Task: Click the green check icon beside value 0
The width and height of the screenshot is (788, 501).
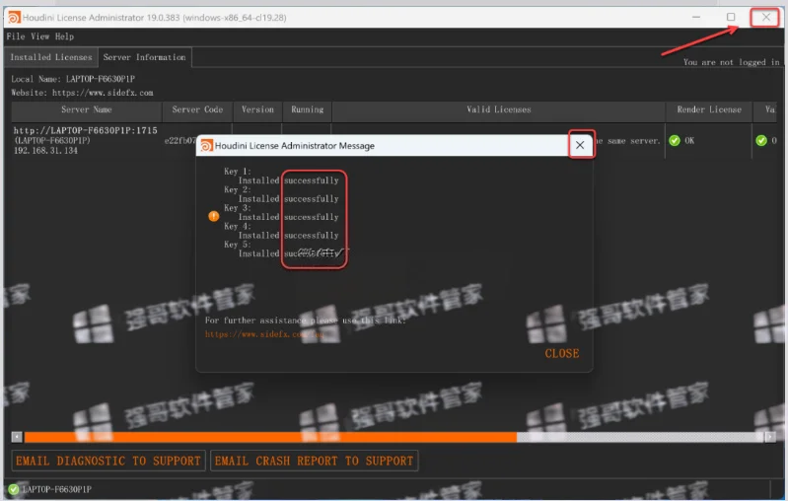Action: click(x=761, y=141)
